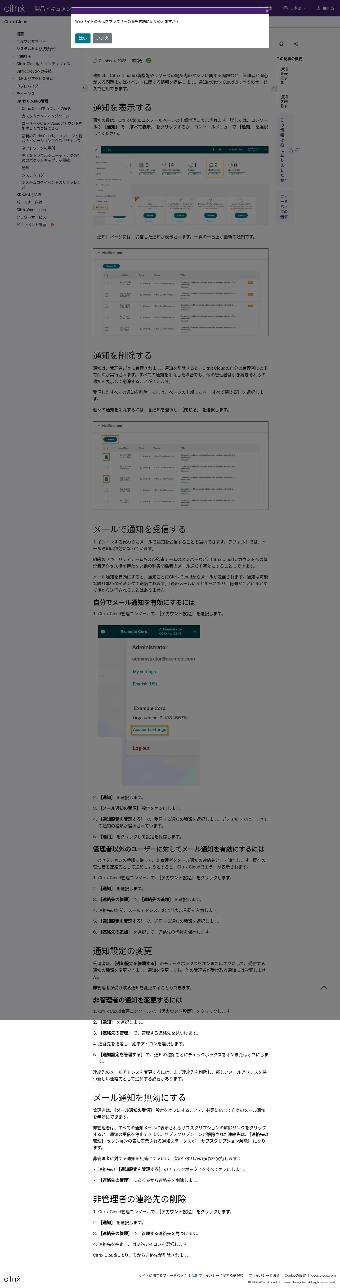Open サイトに関するフィードバック footer link
This screenshot has width=340, height=1288.
163,1276
